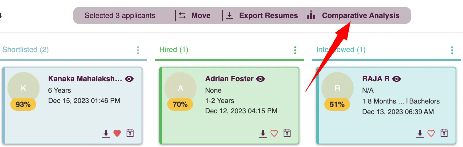463x147 pixels.
Task: Open calendar icon on RAJA R's card
Action: click(x=444, y=133)
